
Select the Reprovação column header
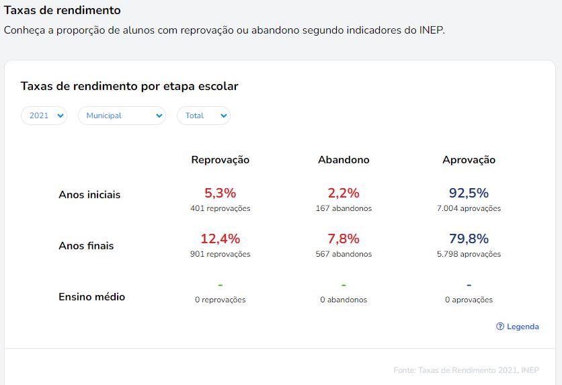pyautogui.click(x=220, y=160)
